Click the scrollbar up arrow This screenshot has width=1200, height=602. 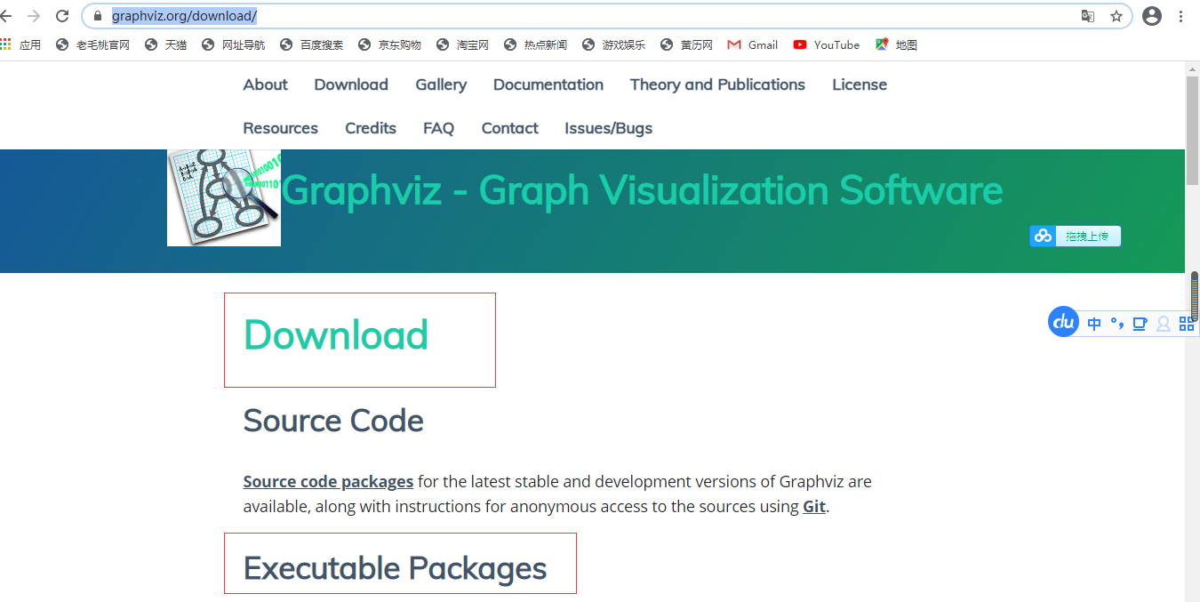click(1193, 68)
